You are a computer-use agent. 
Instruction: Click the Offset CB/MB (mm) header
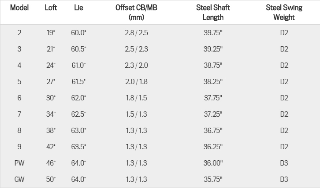(136, 12)
